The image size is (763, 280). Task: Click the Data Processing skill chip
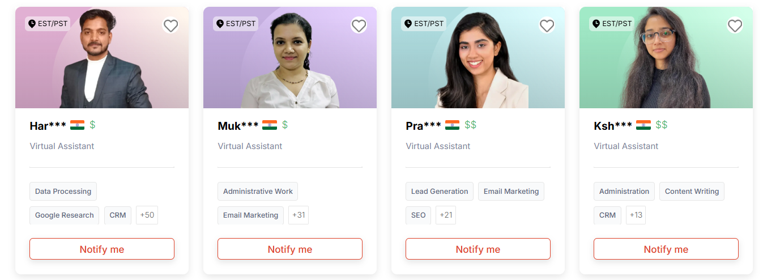tap(63, 192)
